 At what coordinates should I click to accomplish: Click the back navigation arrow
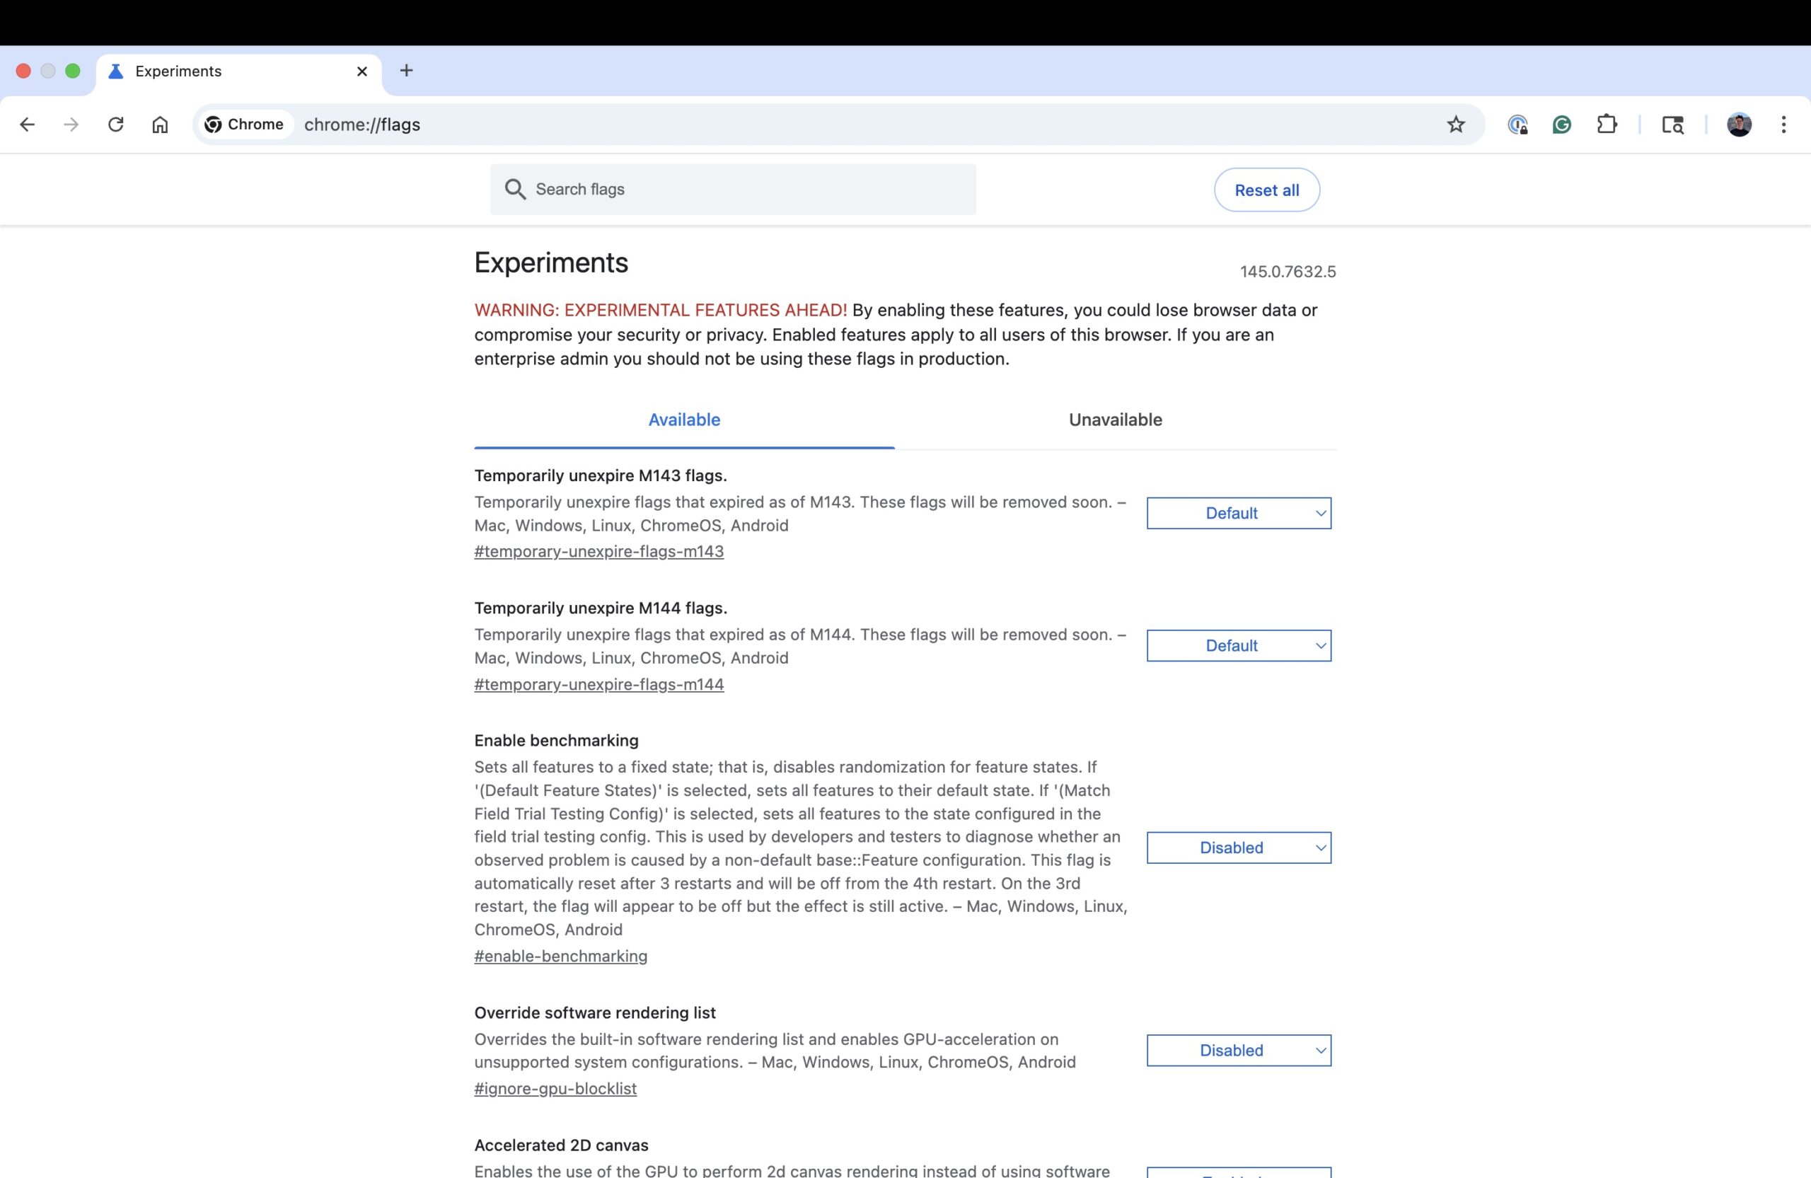tap(28, 125)
